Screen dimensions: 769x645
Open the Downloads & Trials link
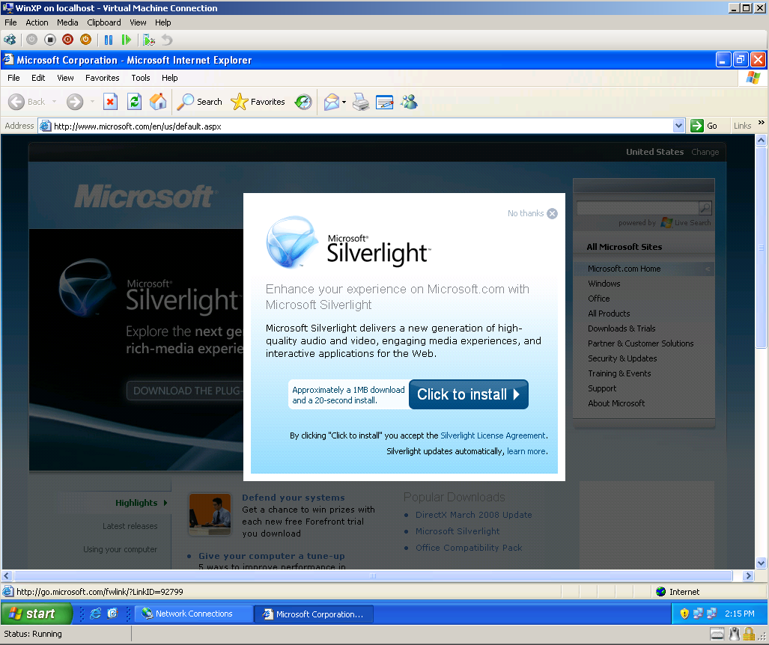(x=621, y=329)
